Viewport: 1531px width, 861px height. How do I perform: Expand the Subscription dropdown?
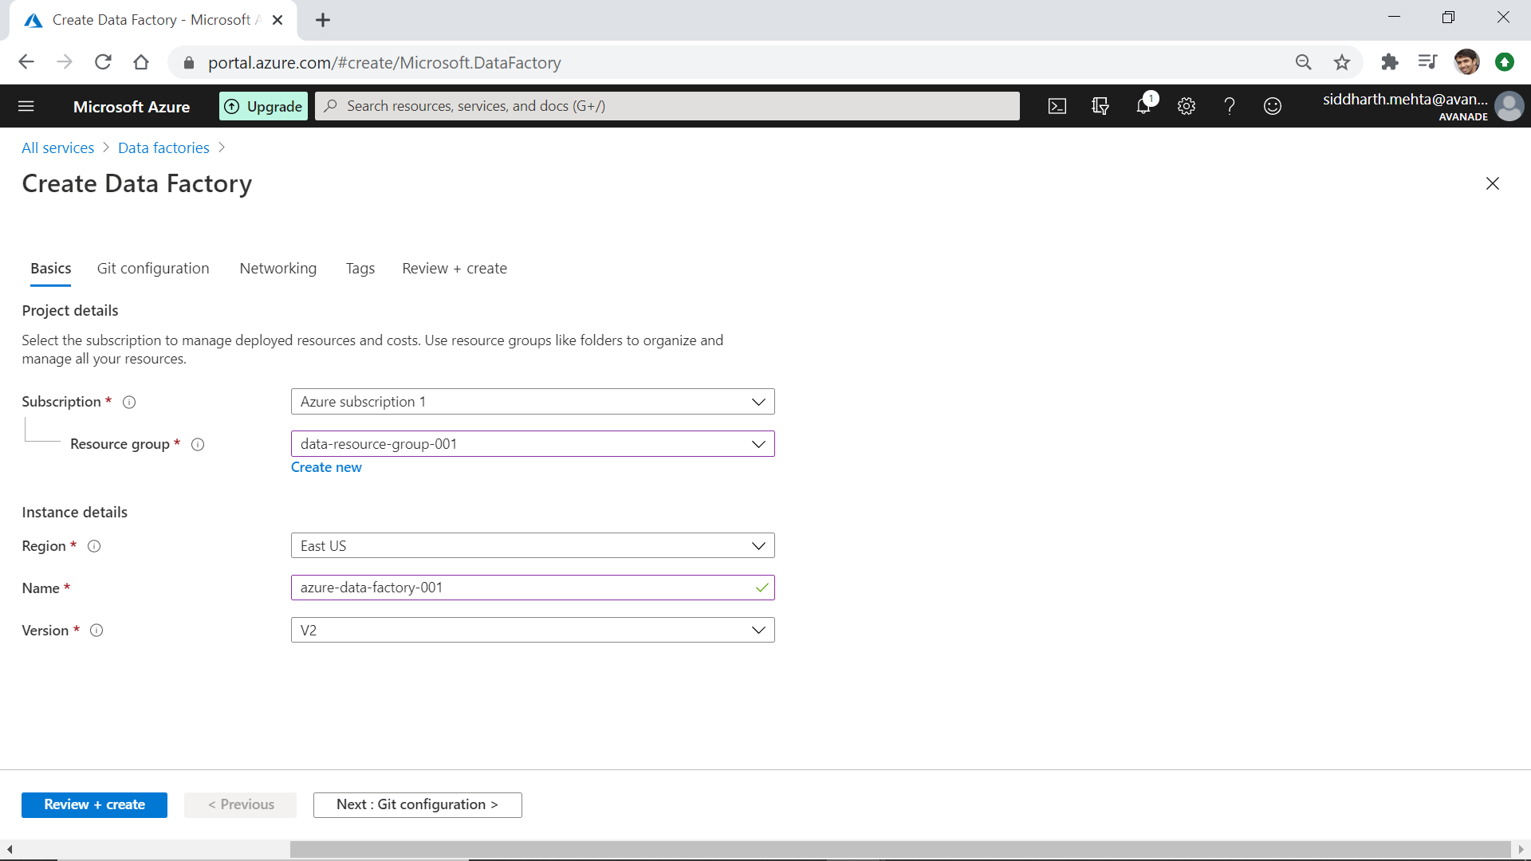coord(532,402)
